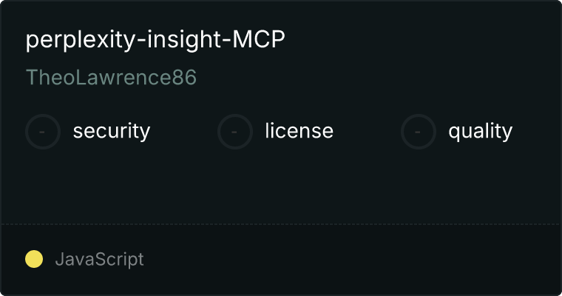
Task: Click the license label text
Action: click(x=299, y=130)
